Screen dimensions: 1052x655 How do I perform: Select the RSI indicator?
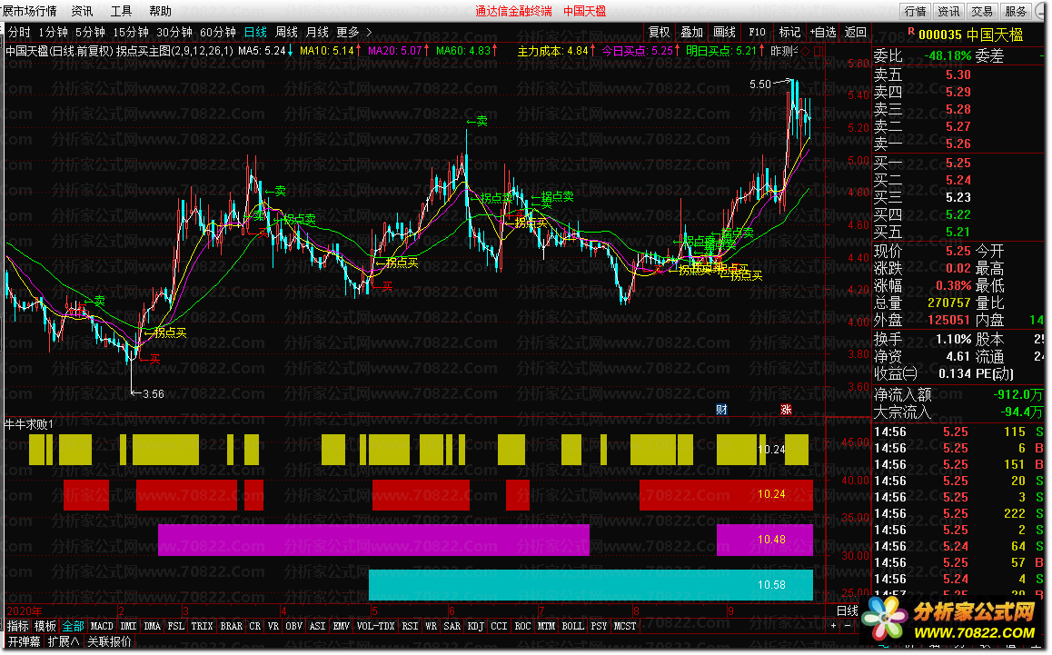409,626
